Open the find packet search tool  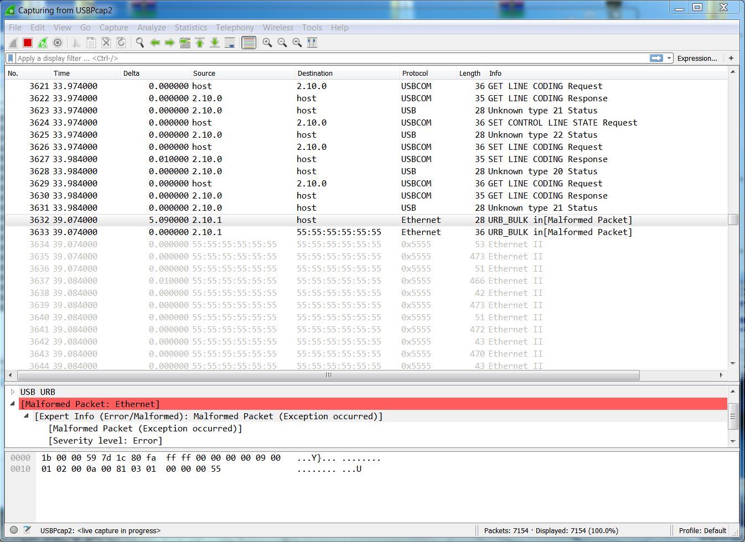tap(139, 43)
